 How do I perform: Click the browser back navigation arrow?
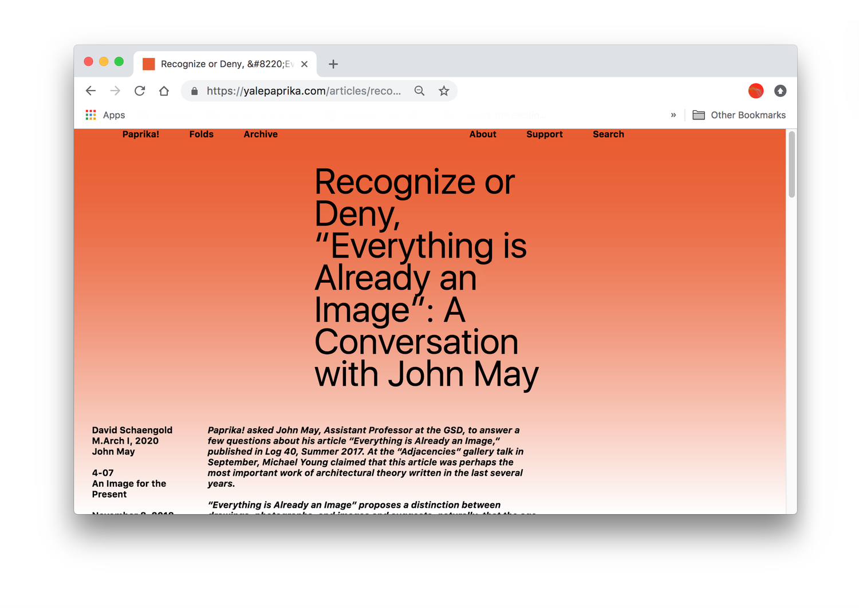[90, 90]
